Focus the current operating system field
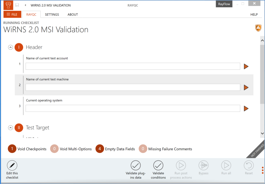 (133, 108)
